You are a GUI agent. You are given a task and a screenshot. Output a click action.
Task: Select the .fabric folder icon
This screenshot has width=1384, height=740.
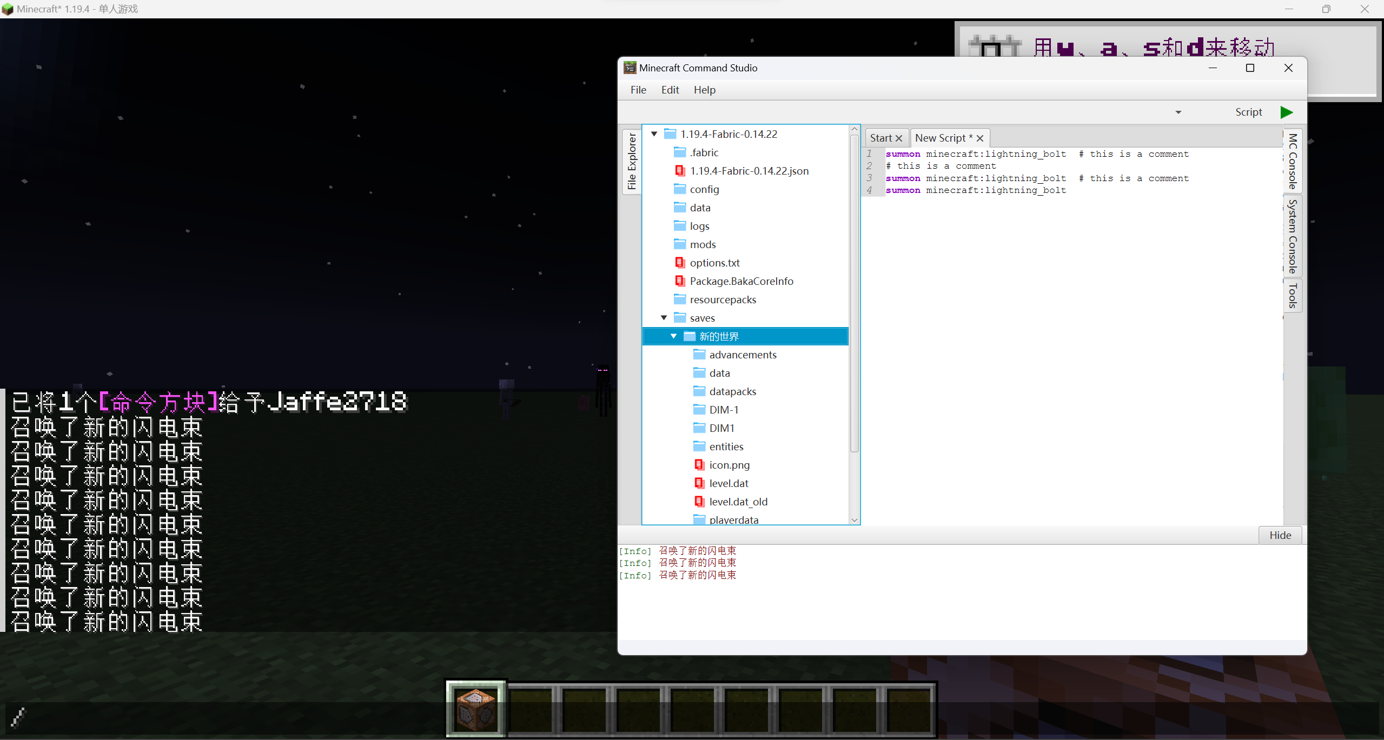[x=680, y=152]
